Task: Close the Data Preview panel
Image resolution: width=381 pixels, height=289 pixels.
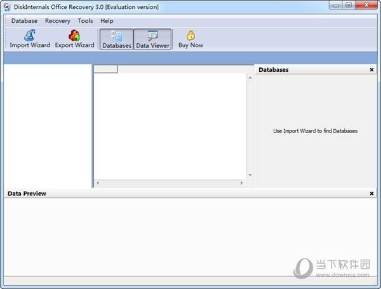Action: [371, 194]
